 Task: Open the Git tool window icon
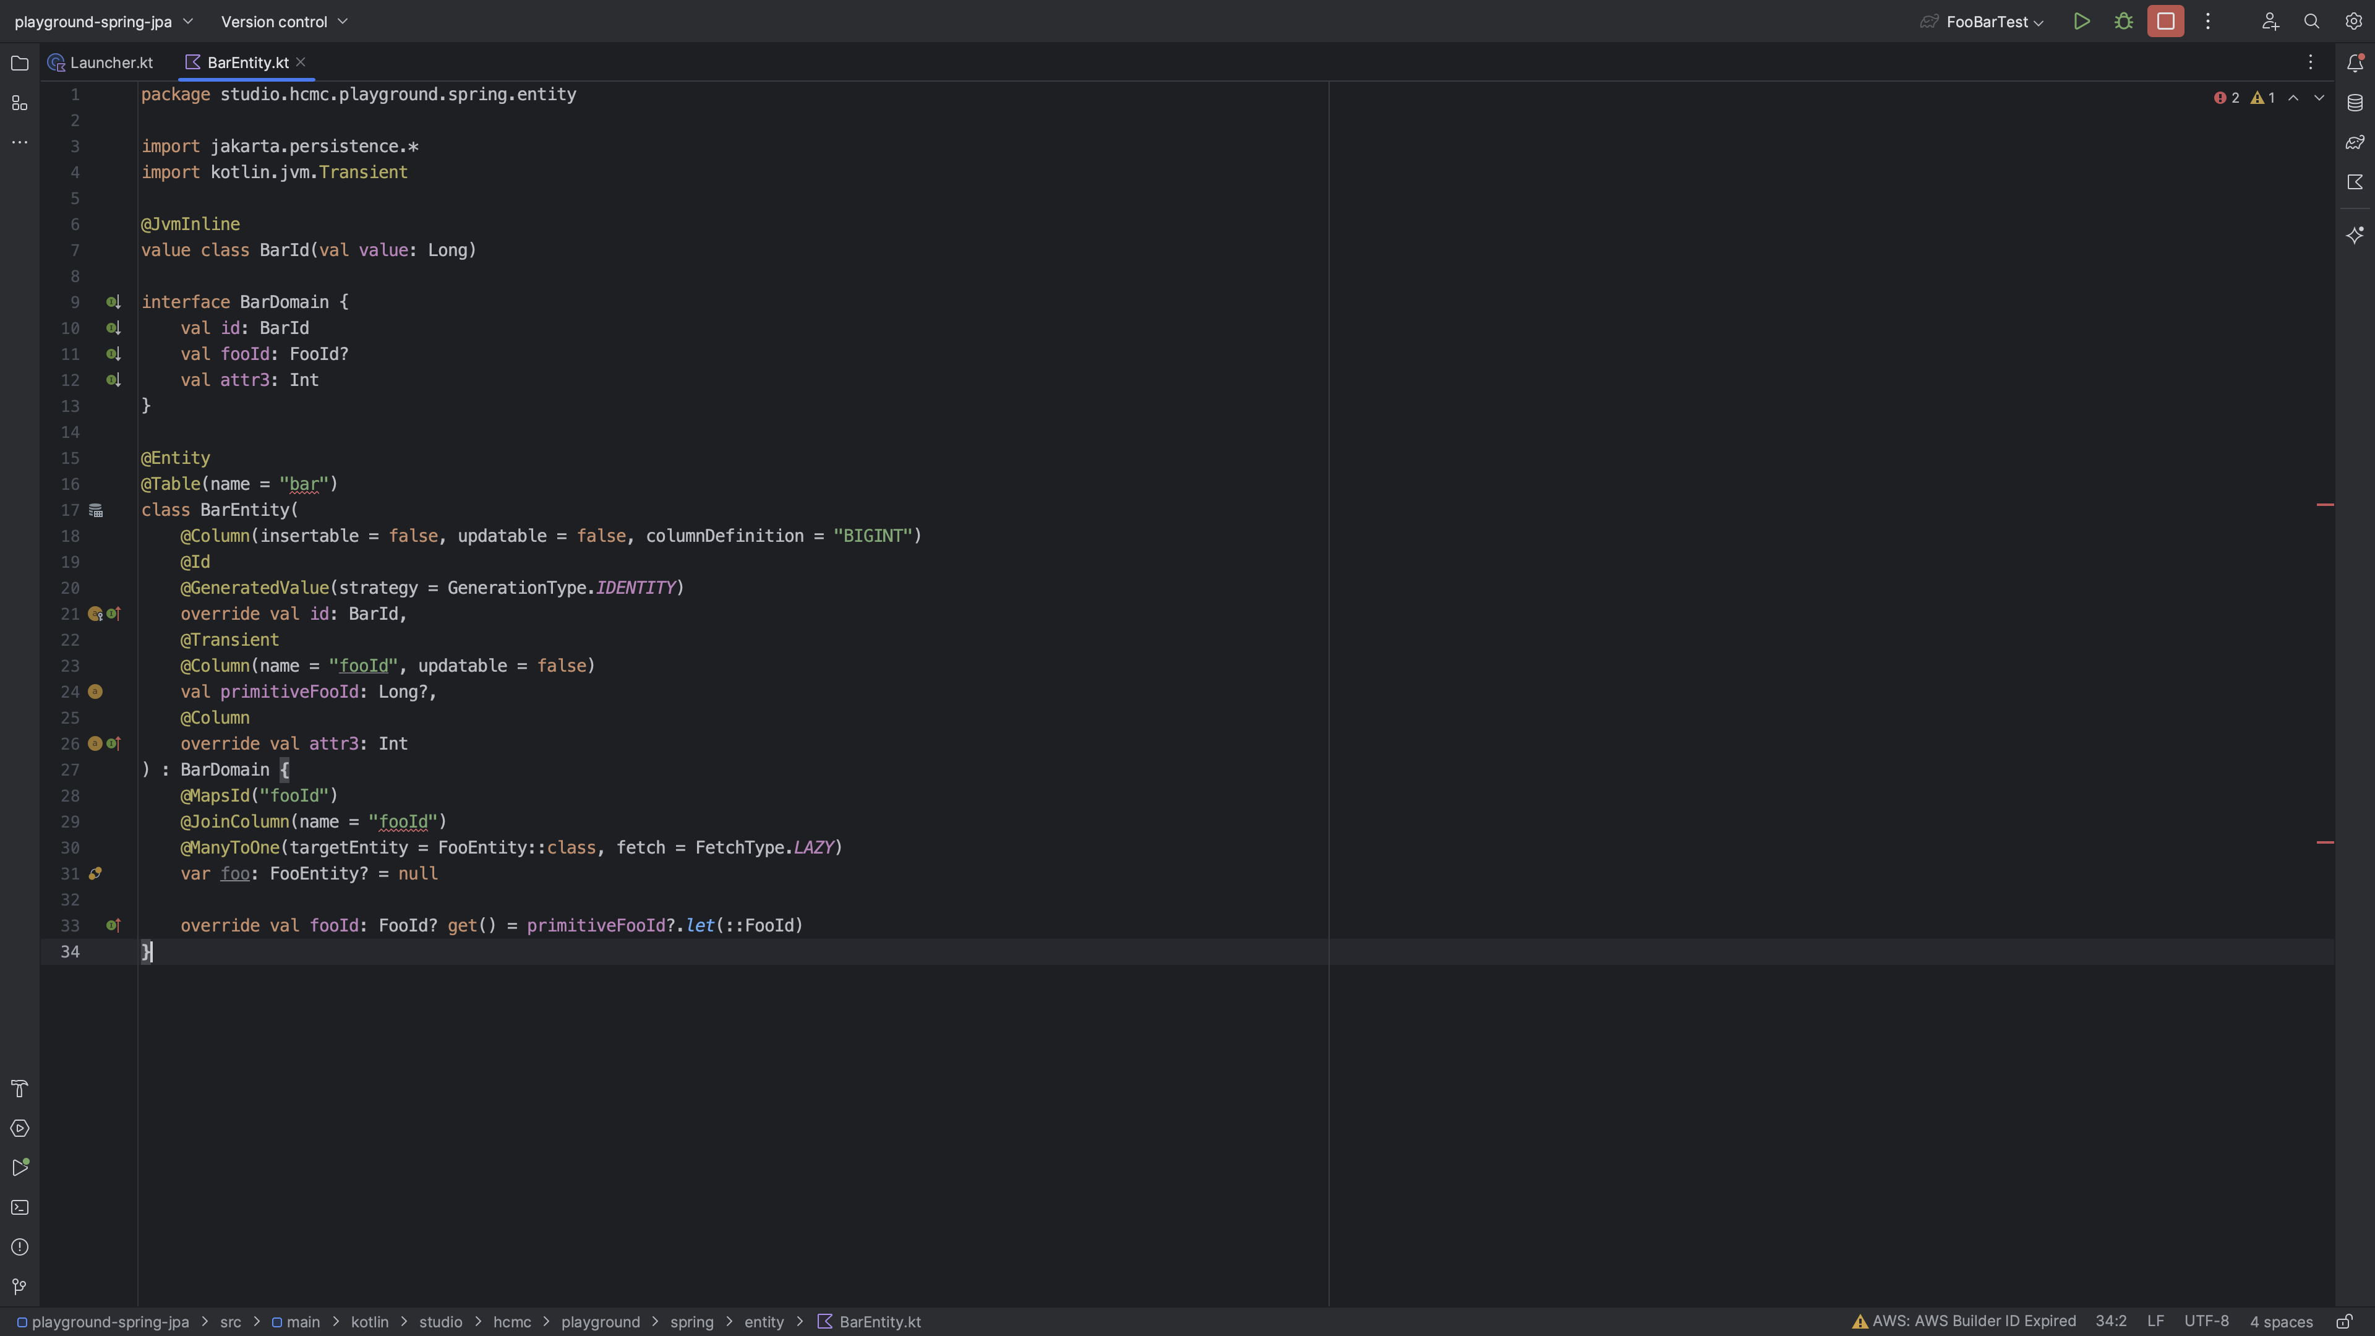pos(19,1287)
